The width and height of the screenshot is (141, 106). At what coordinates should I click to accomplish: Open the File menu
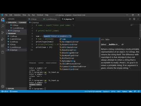(6, 15)
